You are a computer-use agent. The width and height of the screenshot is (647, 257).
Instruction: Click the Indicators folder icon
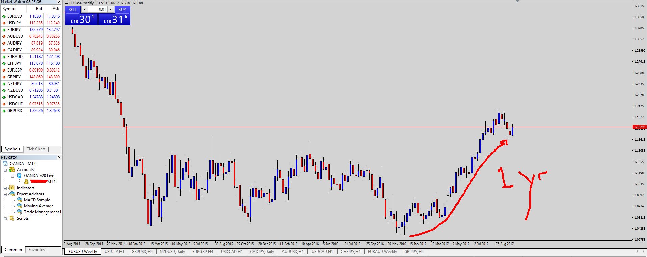click(12, 188)
